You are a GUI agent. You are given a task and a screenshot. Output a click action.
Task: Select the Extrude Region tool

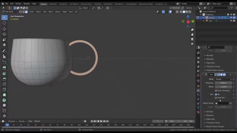[x=4, y=68]
